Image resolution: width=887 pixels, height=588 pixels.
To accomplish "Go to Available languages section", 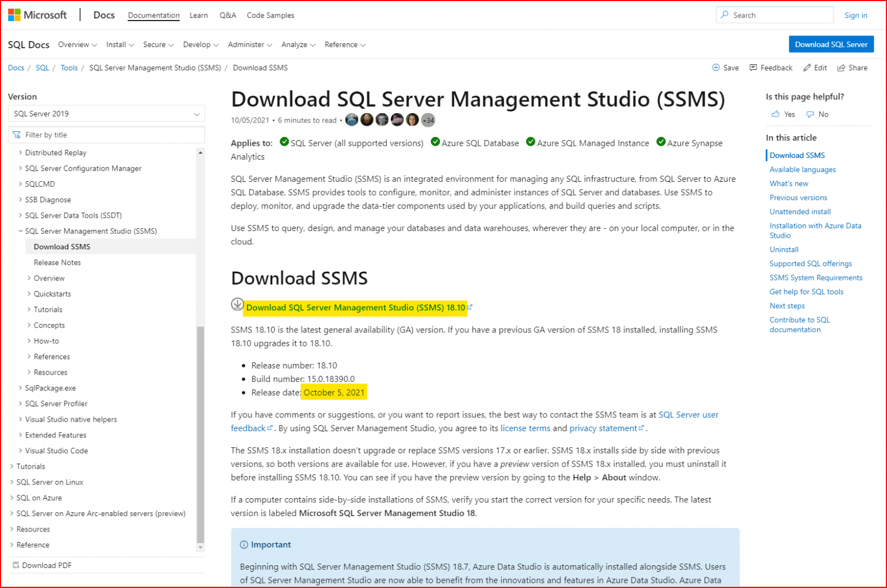I will (x=802, y=170).
